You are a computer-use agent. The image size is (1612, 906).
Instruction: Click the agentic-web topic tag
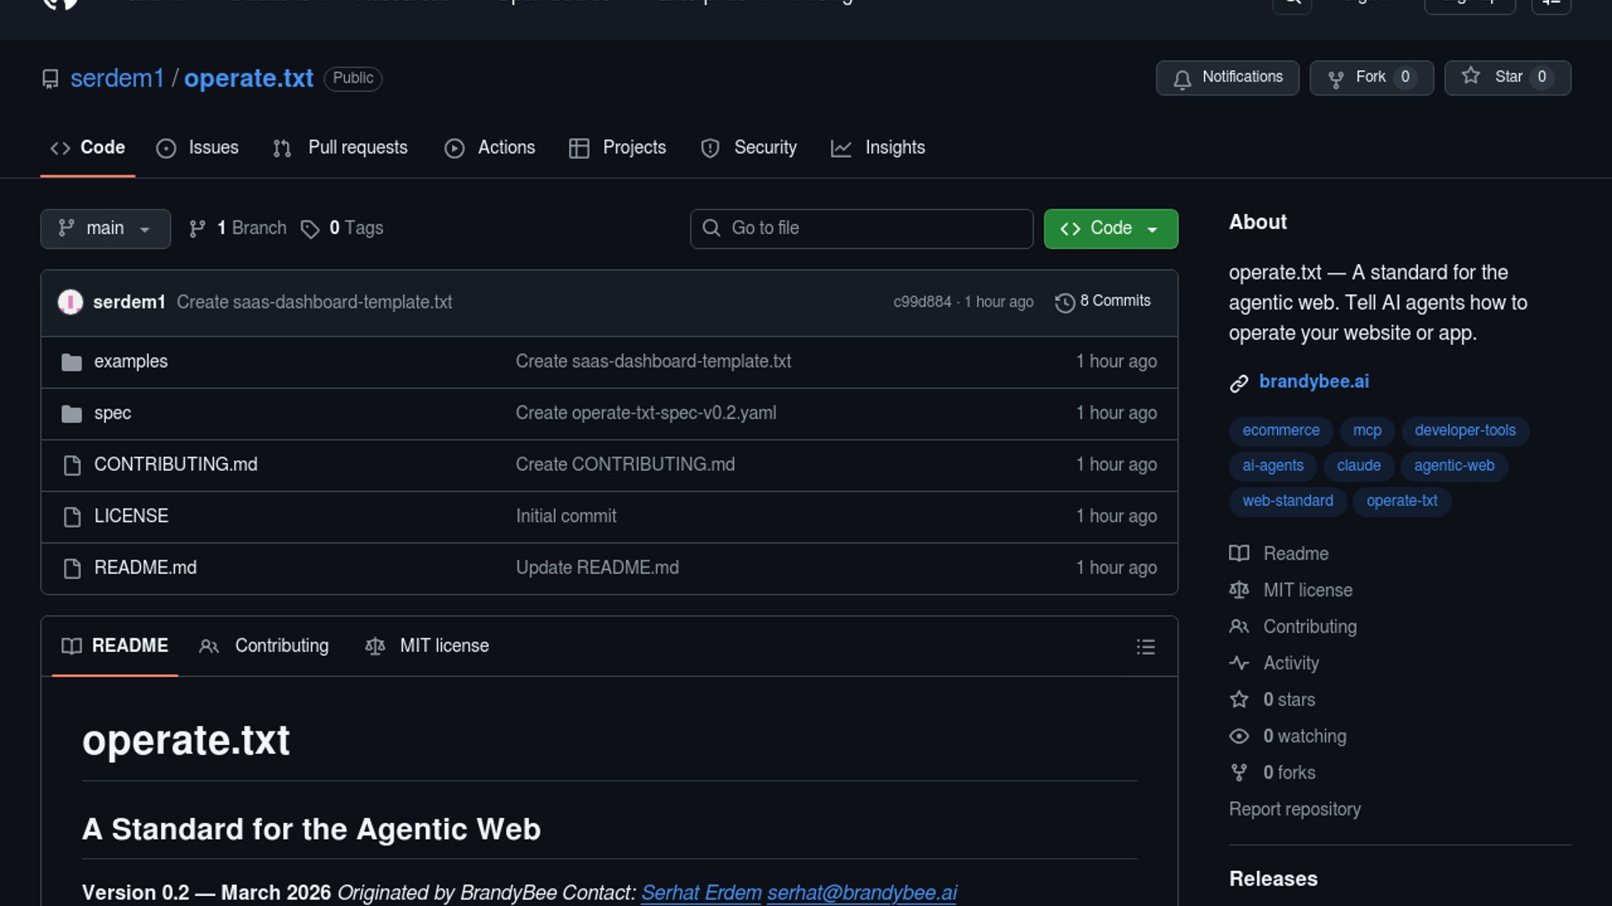[1453, 466]
